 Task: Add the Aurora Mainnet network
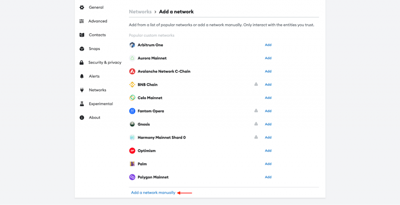268,58
